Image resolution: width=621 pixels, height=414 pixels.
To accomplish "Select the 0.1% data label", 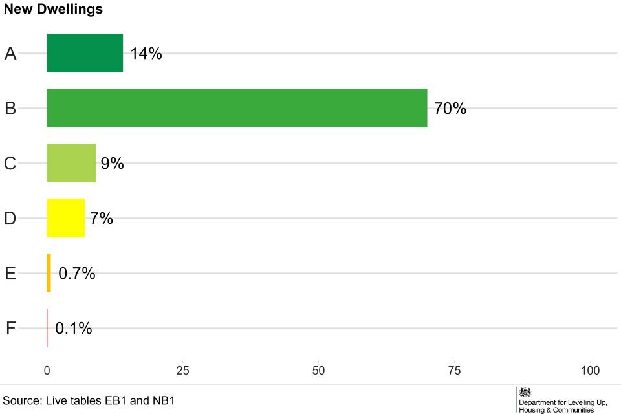I will click(x=74, y=329).
